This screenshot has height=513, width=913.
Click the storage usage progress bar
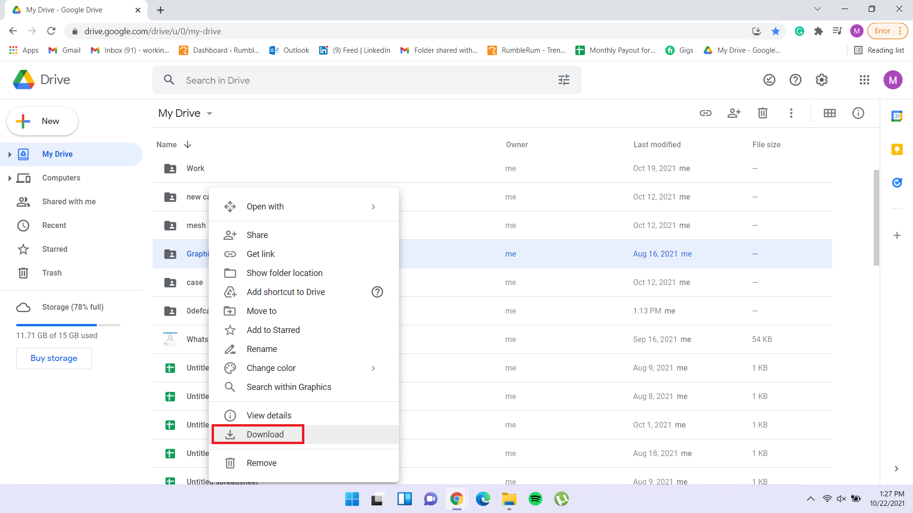(68, 325)
